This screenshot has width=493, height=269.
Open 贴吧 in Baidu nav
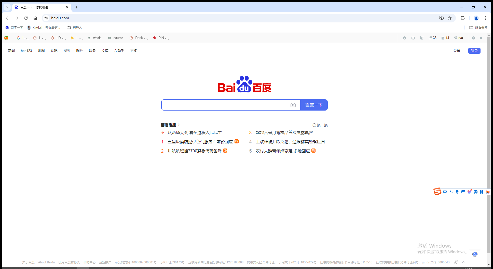(54, 51)
